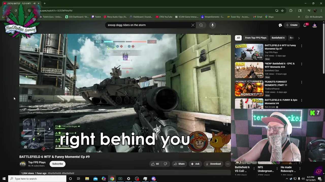Open the Chrome extensions puzzle icon
Screen dimensions: 325x182
click(291, 11)
